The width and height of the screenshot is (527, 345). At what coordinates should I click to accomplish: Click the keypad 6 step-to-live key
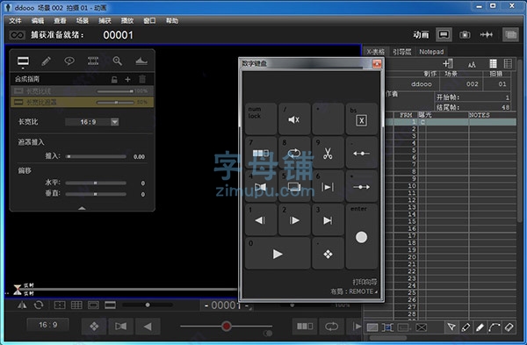coord(328,186)
